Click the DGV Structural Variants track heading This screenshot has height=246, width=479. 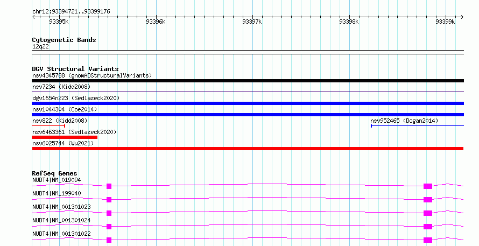click(75, 69)
